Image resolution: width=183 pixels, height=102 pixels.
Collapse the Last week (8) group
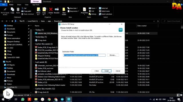pyautogui.click(x=34, y=62)
